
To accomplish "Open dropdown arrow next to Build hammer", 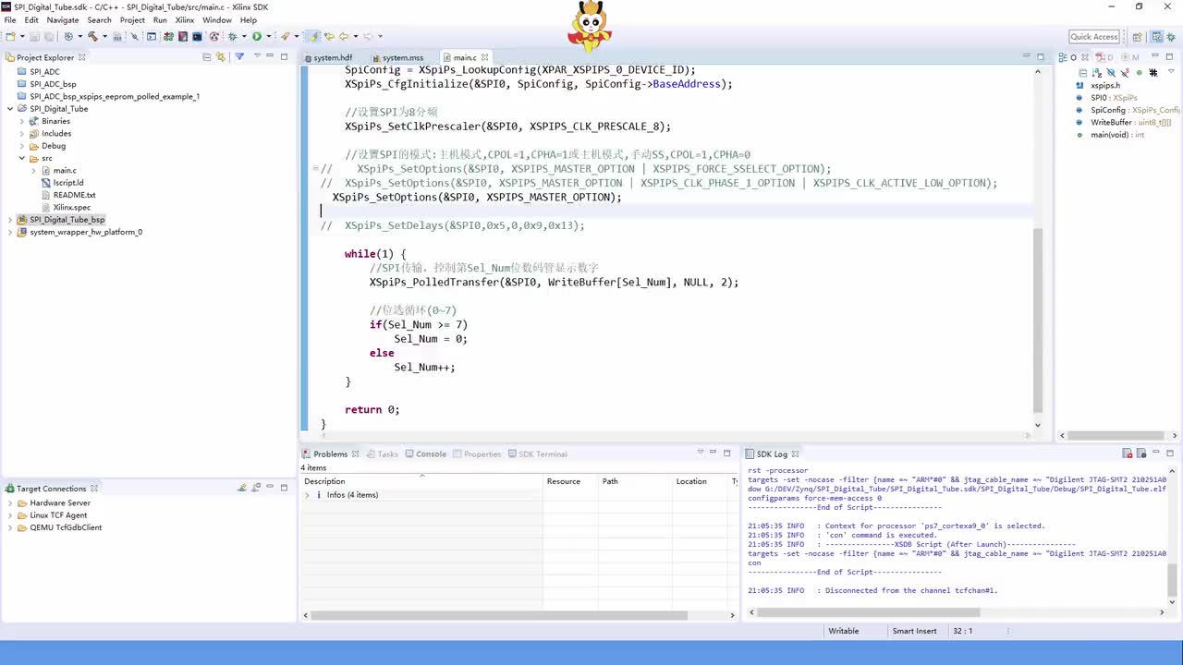I will (104, 37).
